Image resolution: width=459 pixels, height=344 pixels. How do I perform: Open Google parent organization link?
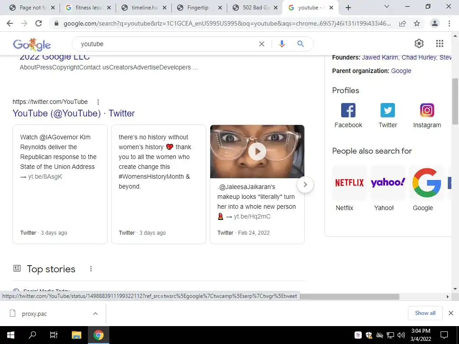401,71
